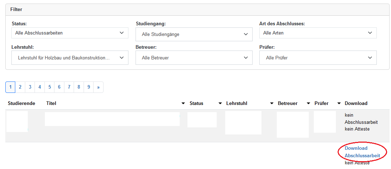Expand the Lehrstuhl filter dropdown
Image resolution: width=391 pixels, height=169 pixels.
(70, 58)
